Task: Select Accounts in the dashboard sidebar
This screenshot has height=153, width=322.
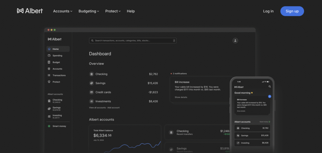Action: click(x=57, y=69)
